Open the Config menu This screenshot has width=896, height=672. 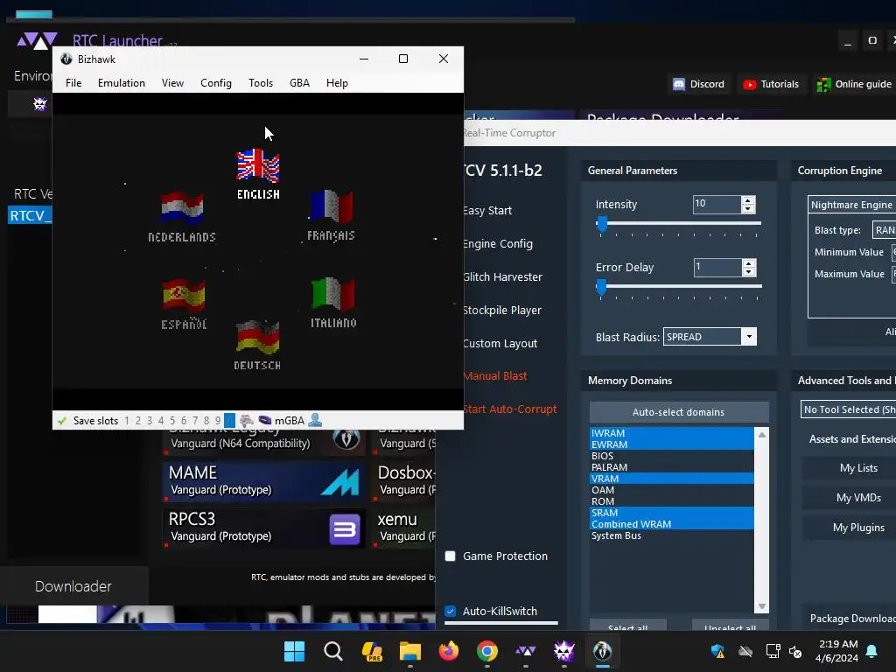(x=216, y=83)
